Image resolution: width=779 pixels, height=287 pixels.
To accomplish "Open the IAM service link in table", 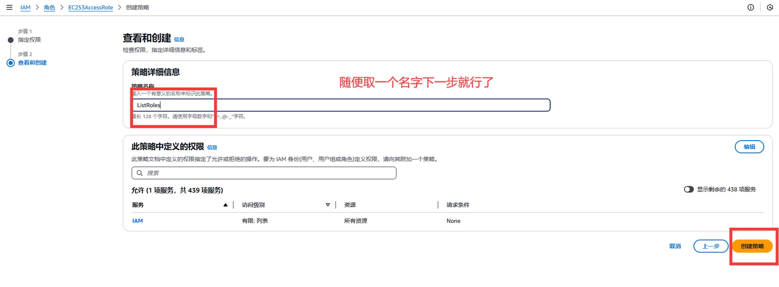I will (x=138, y=221).
